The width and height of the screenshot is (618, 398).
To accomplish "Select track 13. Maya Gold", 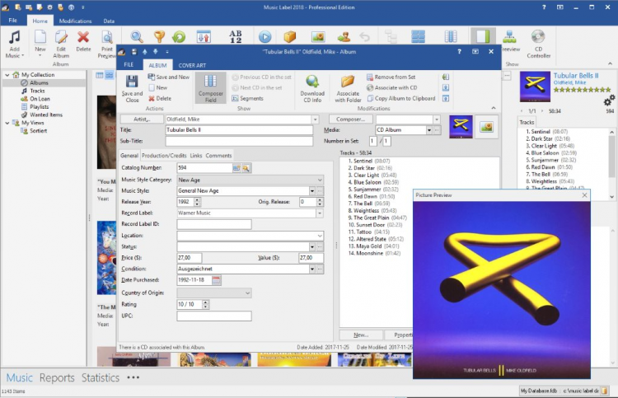I will click(x=373, y=246).
